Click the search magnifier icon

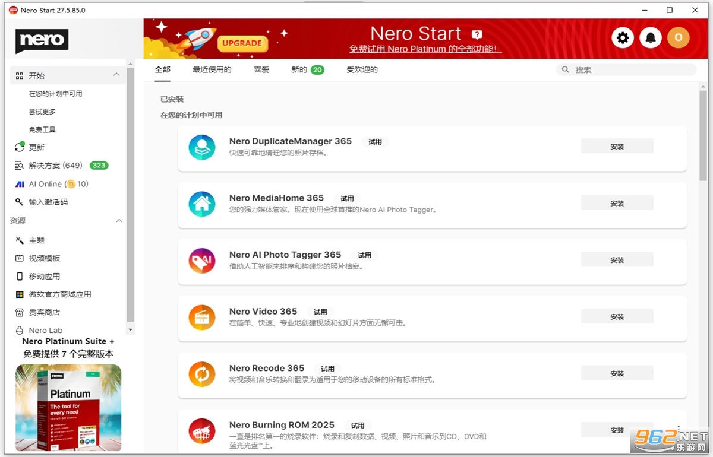tap(565, 69)
